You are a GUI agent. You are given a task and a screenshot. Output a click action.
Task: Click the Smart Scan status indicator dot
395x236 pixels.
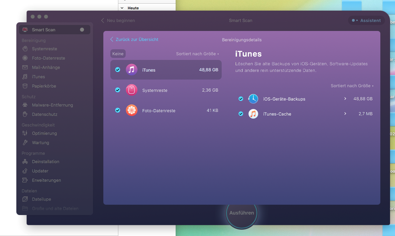click(x=82, y=30)
